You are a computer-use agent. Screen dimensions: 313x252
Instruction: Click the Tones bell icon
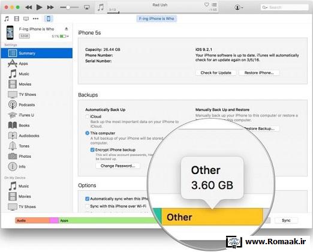[13, 146]
